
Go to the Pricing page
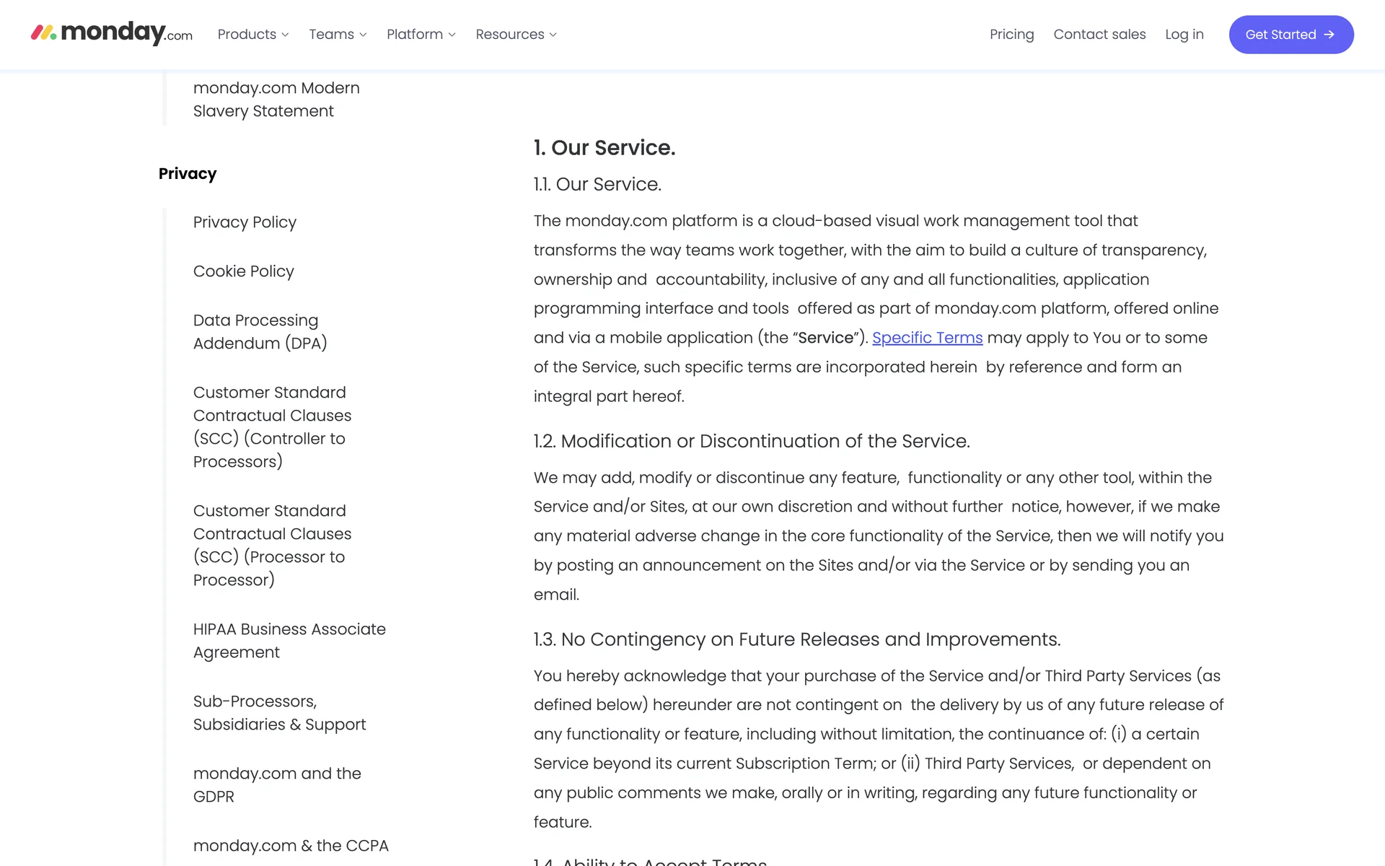pyautogui.click(x=1011, y=35)
